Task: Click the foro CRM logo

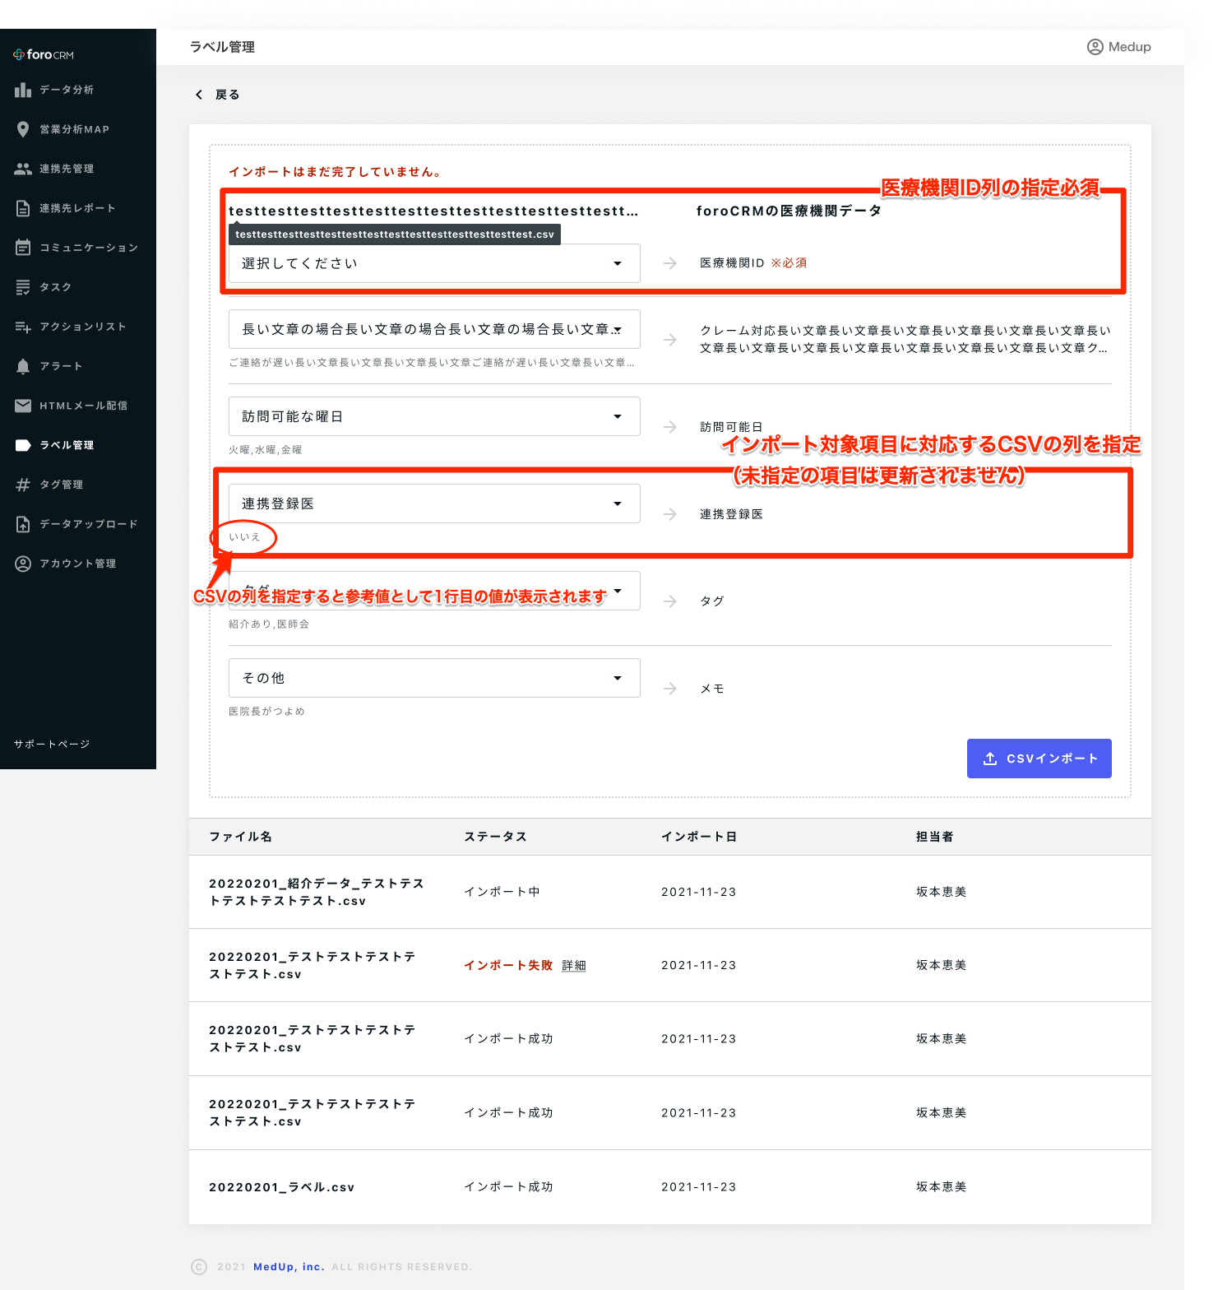Action: 44,54
